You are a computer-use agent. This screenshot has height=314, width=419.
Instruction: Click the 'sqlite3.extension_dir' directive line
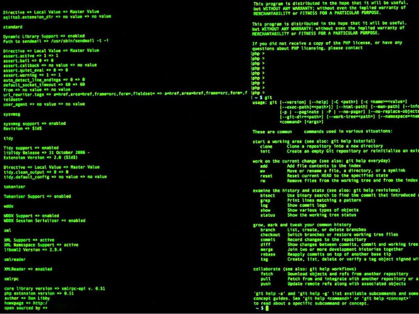[57, 16]
